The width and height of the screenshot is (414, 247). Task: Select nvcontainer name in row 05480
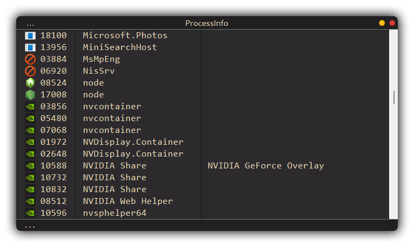click(112, 118)
